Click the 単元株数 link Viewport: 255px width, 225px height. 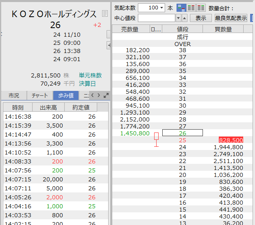[90, 75]
